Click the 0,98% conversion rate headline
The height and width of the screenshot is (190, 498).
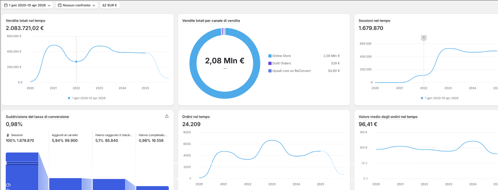point(14,124)
